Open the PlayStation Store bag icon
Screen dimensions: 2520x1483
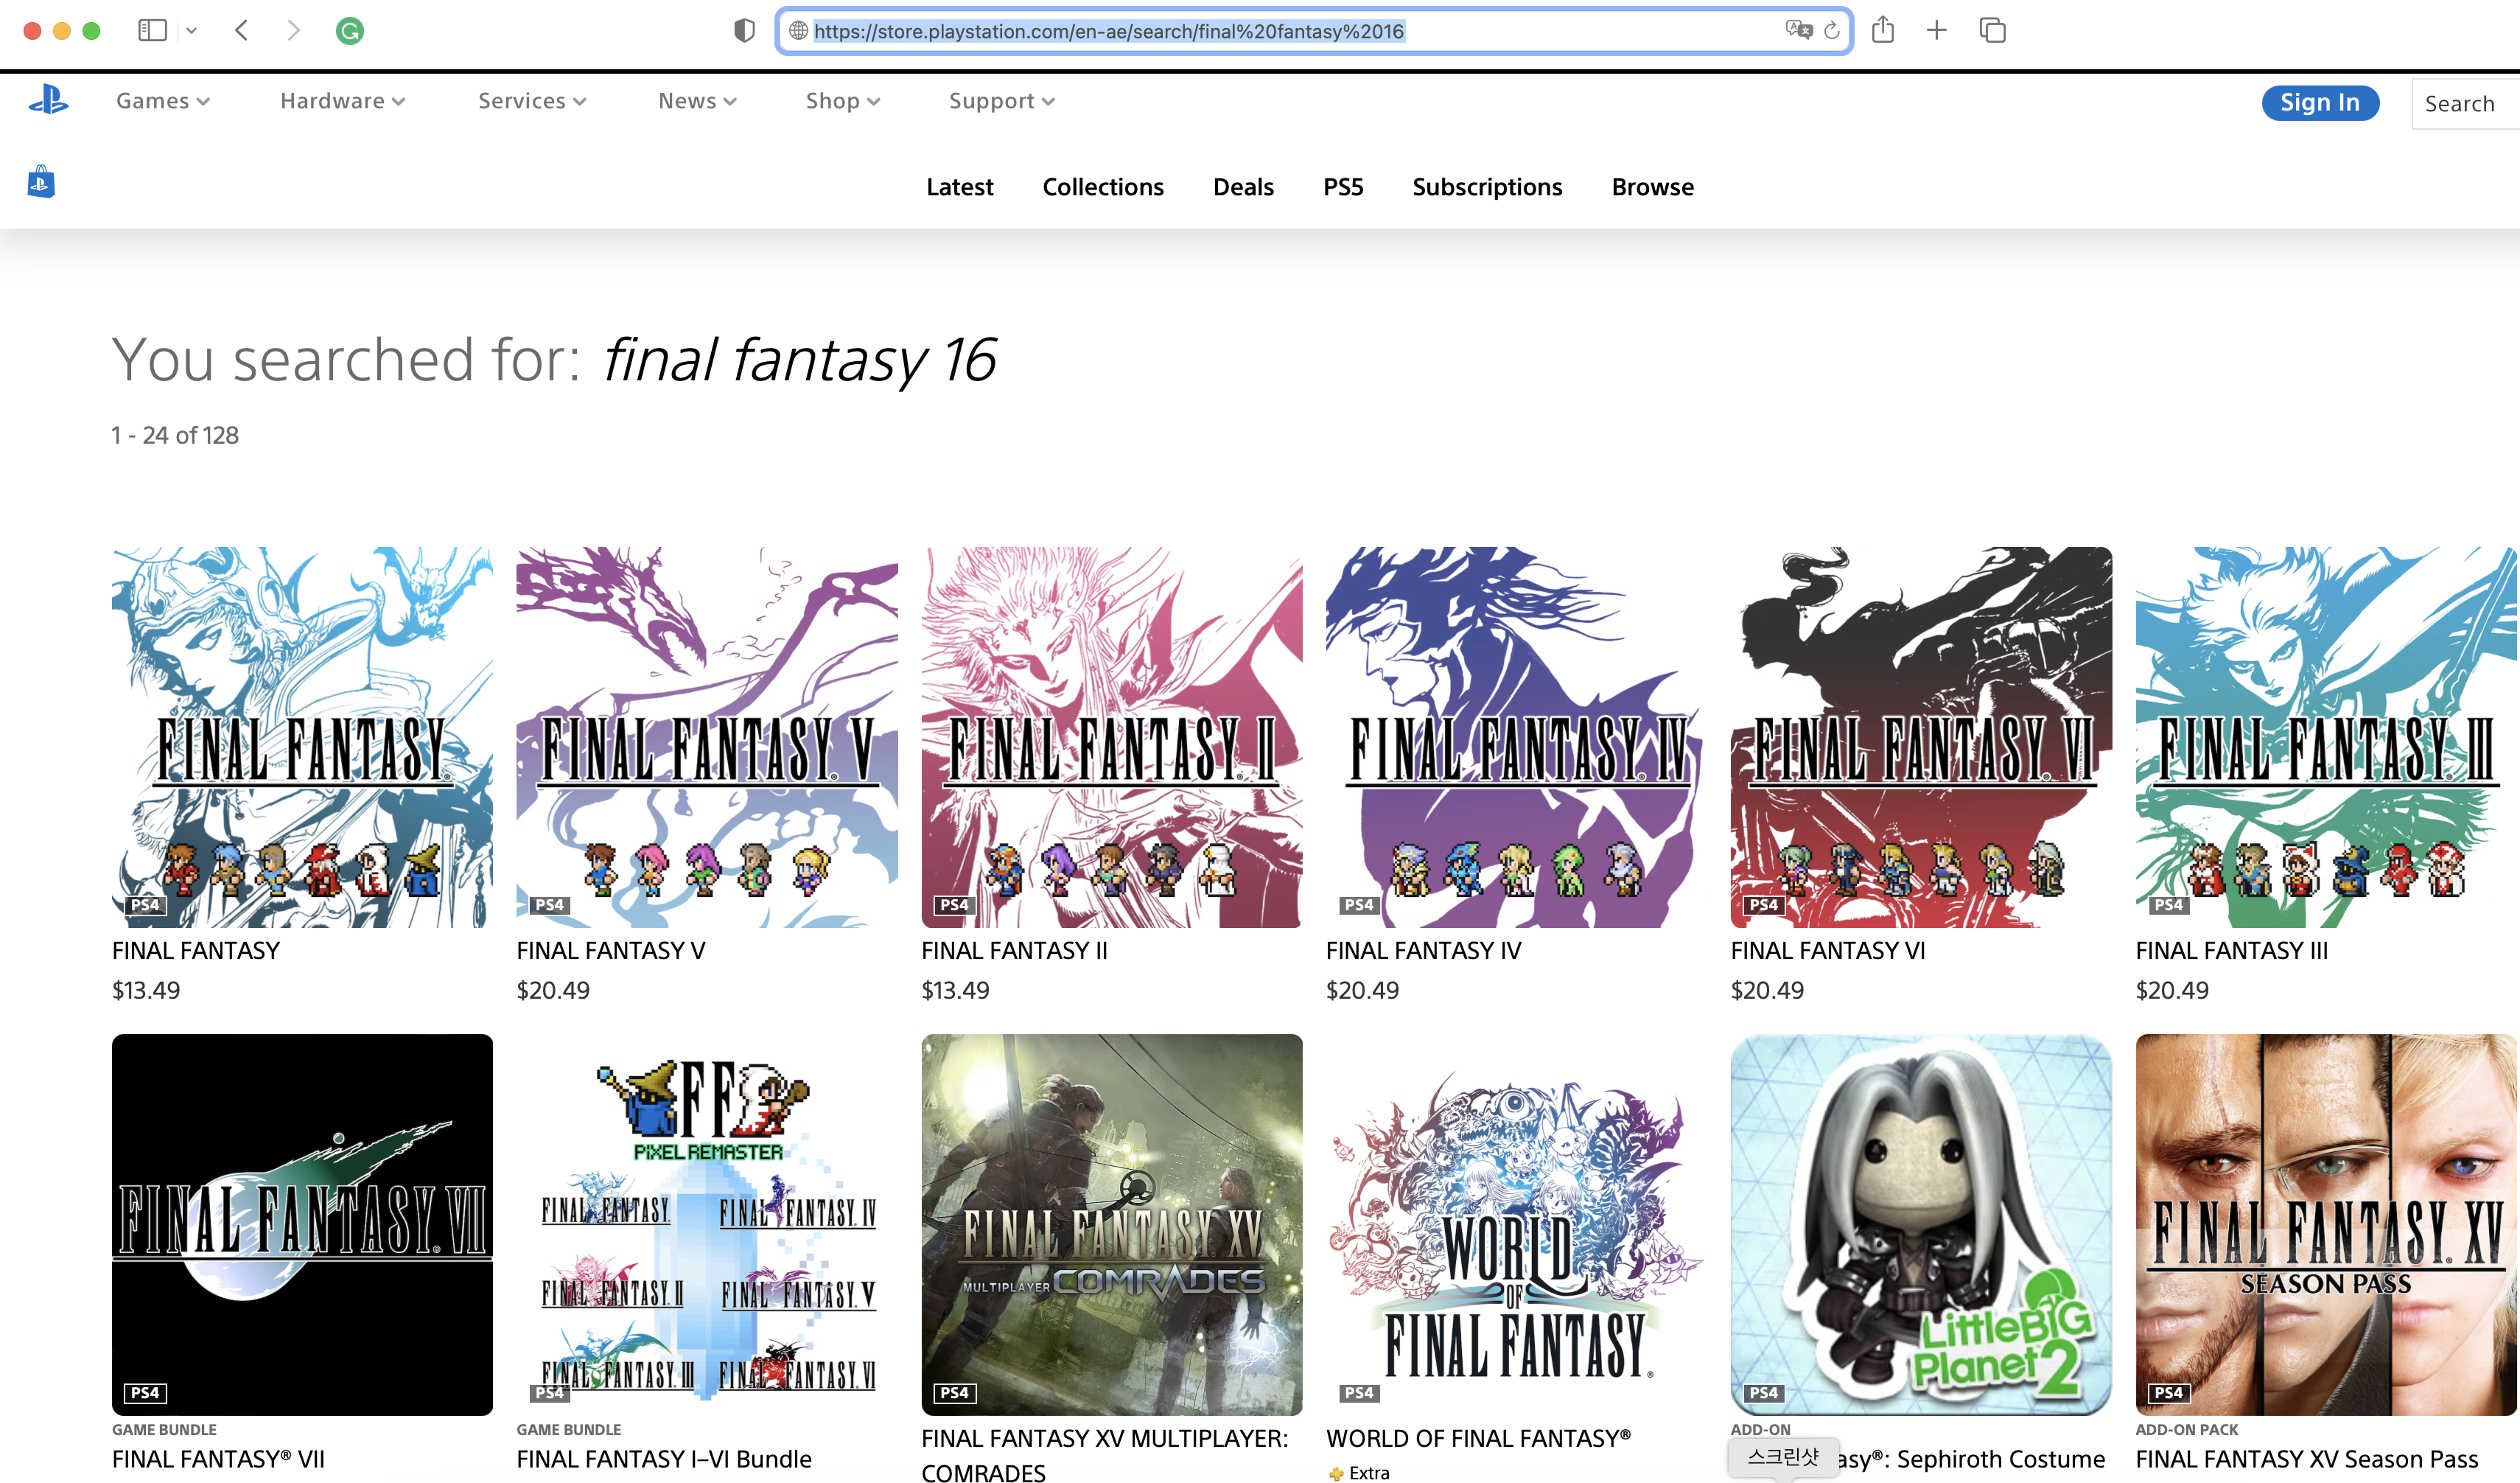coord(41,183)
